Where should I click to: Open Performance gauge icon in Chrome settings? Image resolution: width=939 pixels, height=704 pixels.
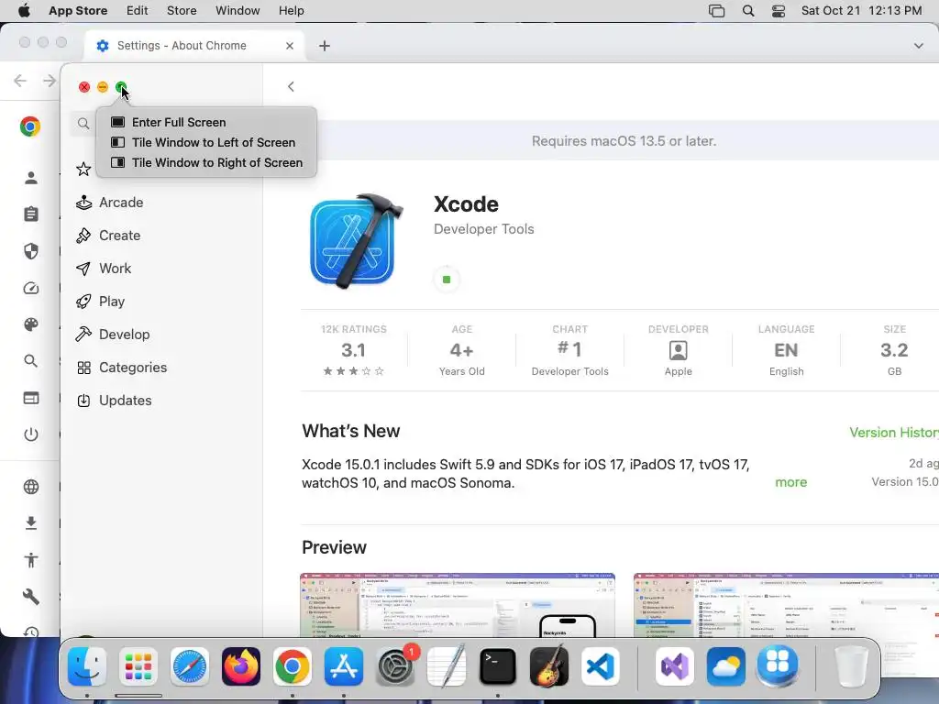coord(31,288)
